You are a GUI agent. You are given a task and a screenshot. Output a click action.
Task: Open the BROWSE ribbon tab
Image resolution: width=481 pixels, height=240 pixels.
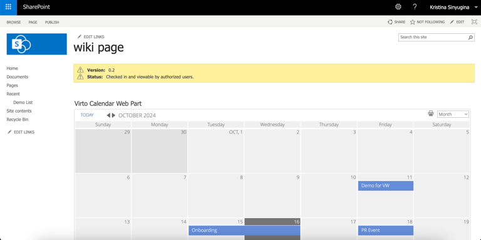(14, 22)
